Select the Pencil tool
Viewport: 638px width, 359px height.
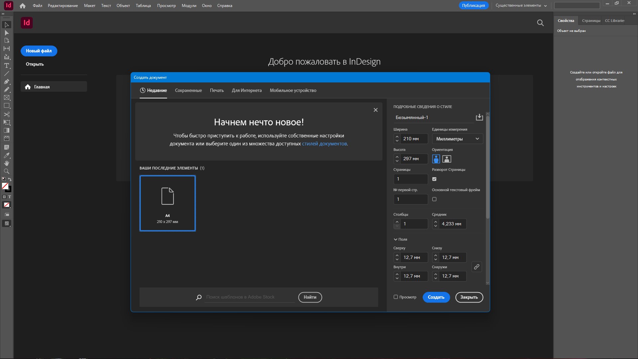[7, 89]
